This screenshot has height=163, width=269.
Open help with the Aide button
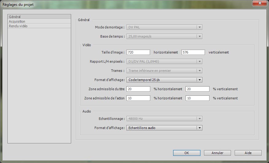pos(248,153)
